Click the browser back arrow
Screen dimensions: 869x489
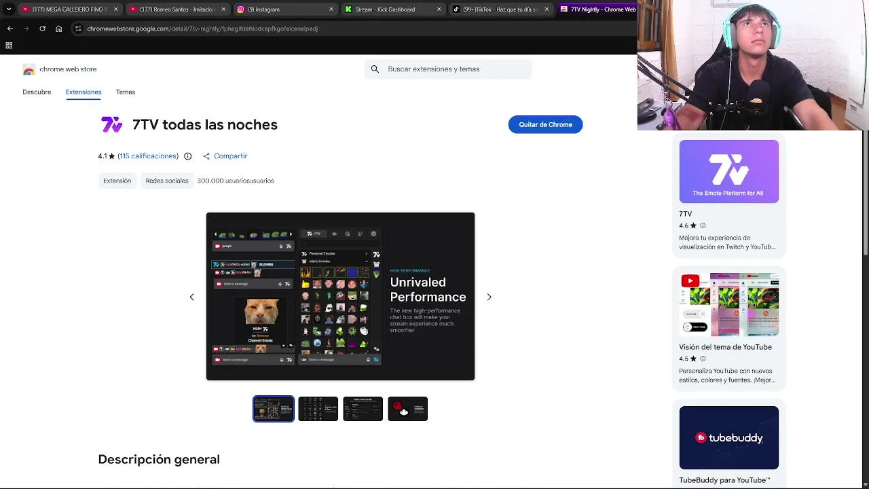click(10, 29)
